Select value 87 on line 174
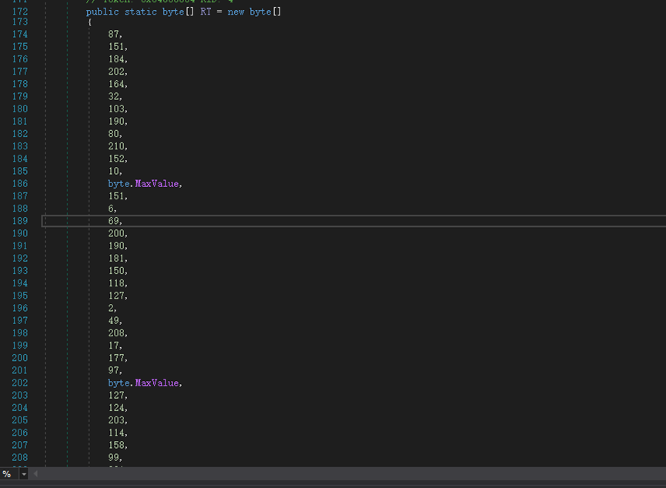666x488 pixels. pyautogui.click(x=113, y=34)
